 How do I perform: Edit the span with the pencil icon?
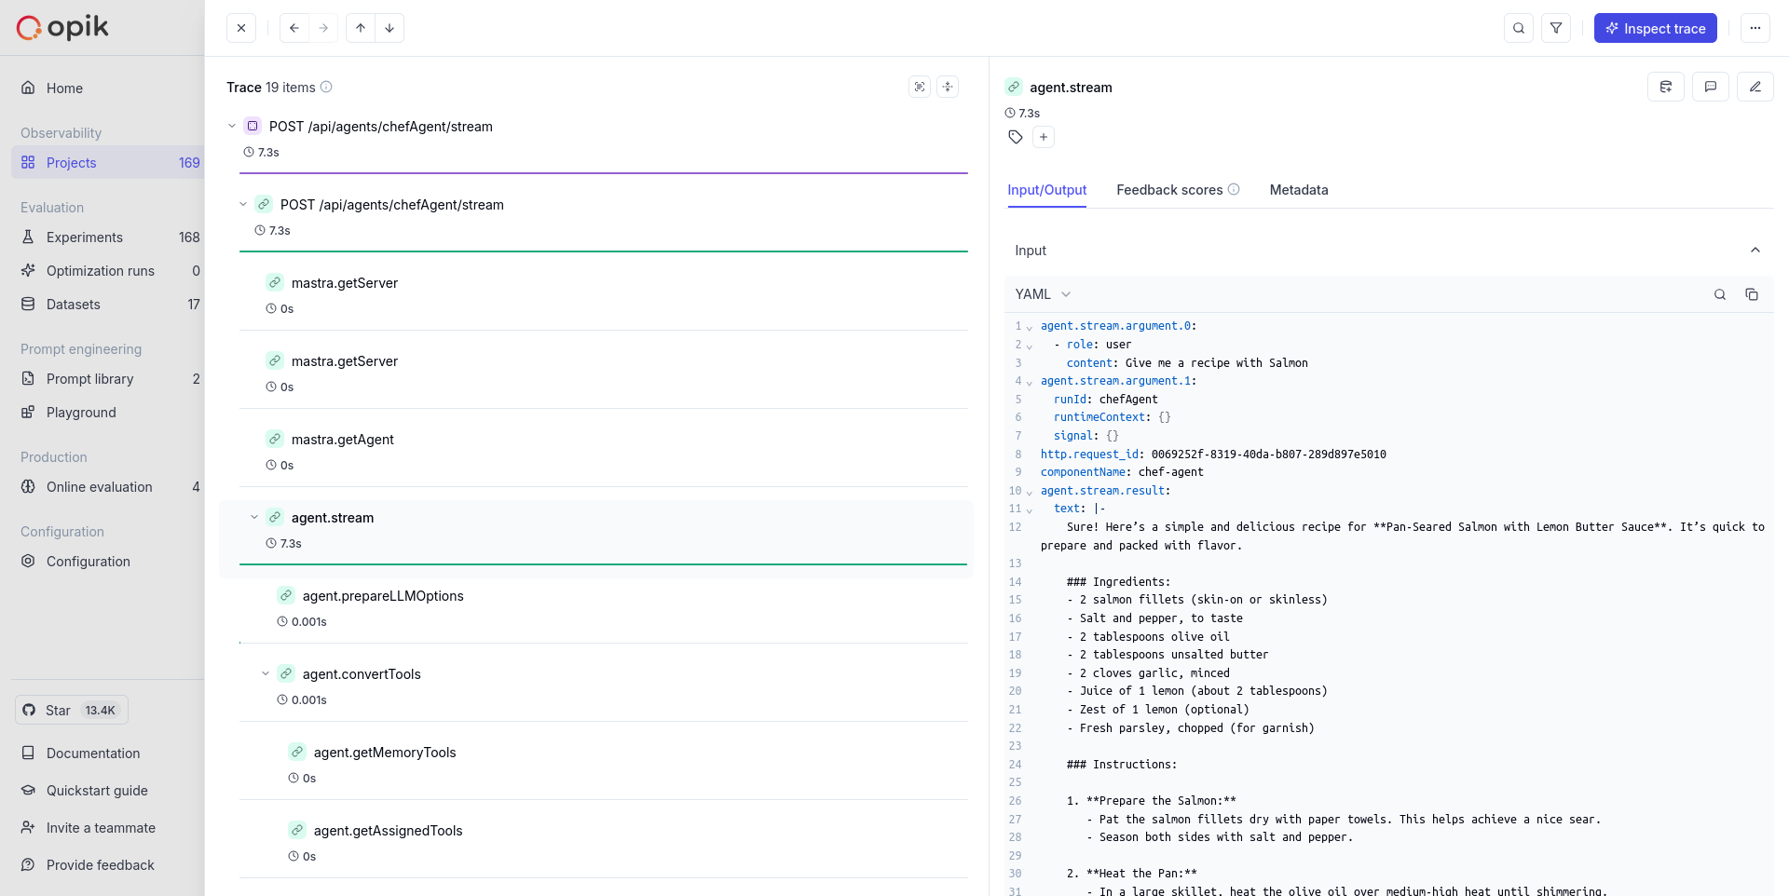click(1755, 87)
